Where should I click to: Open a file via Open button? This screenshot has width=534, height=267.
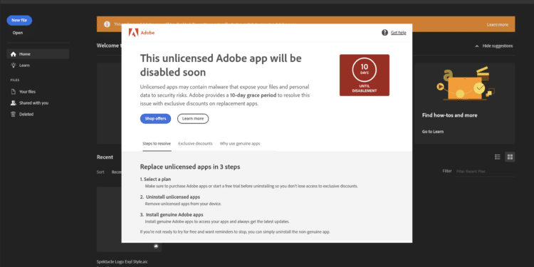click(18, 33)
